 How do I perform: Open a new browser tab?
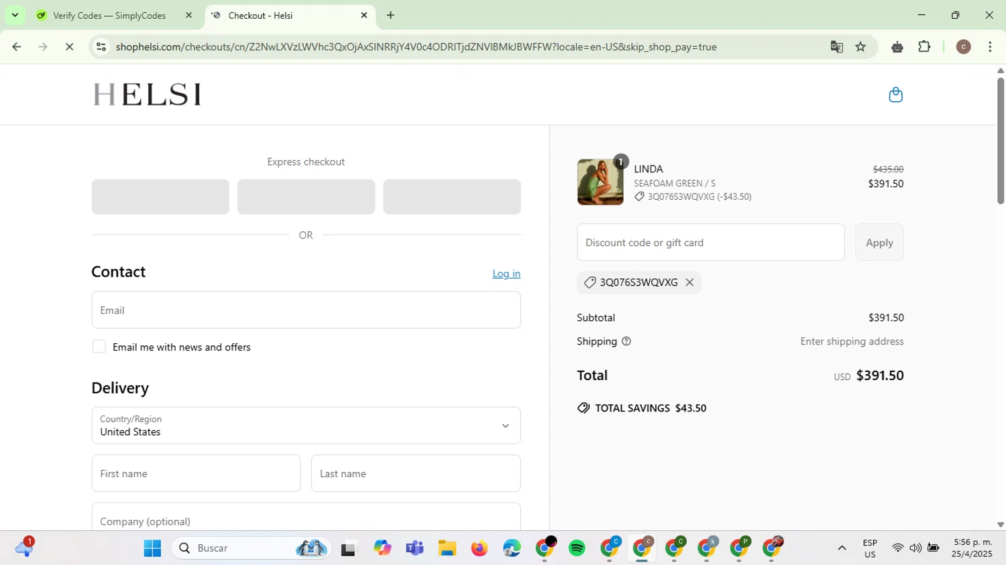point(390,15)
